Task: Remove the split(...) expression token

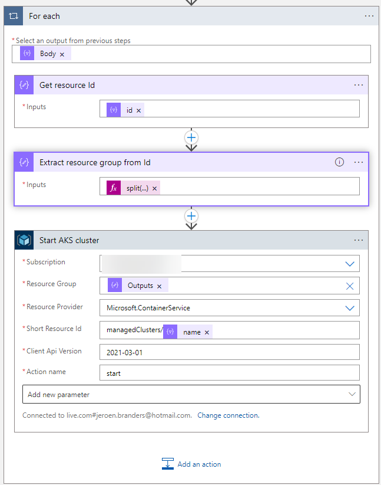Action: pyautogui.click(x=155, y=188)
